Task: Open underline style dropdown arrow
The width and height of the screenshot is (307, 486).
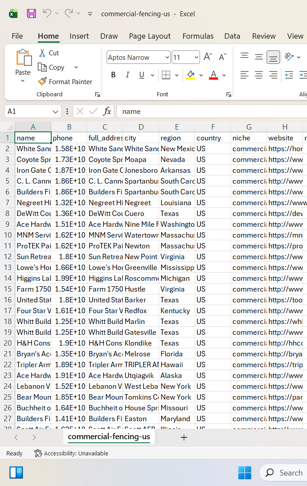Action: [x=152, y=75]
